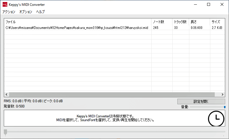Viewport: 229px width, 139px height.
Task: Open the アクション menu
Action: click(x=9, y=12)
